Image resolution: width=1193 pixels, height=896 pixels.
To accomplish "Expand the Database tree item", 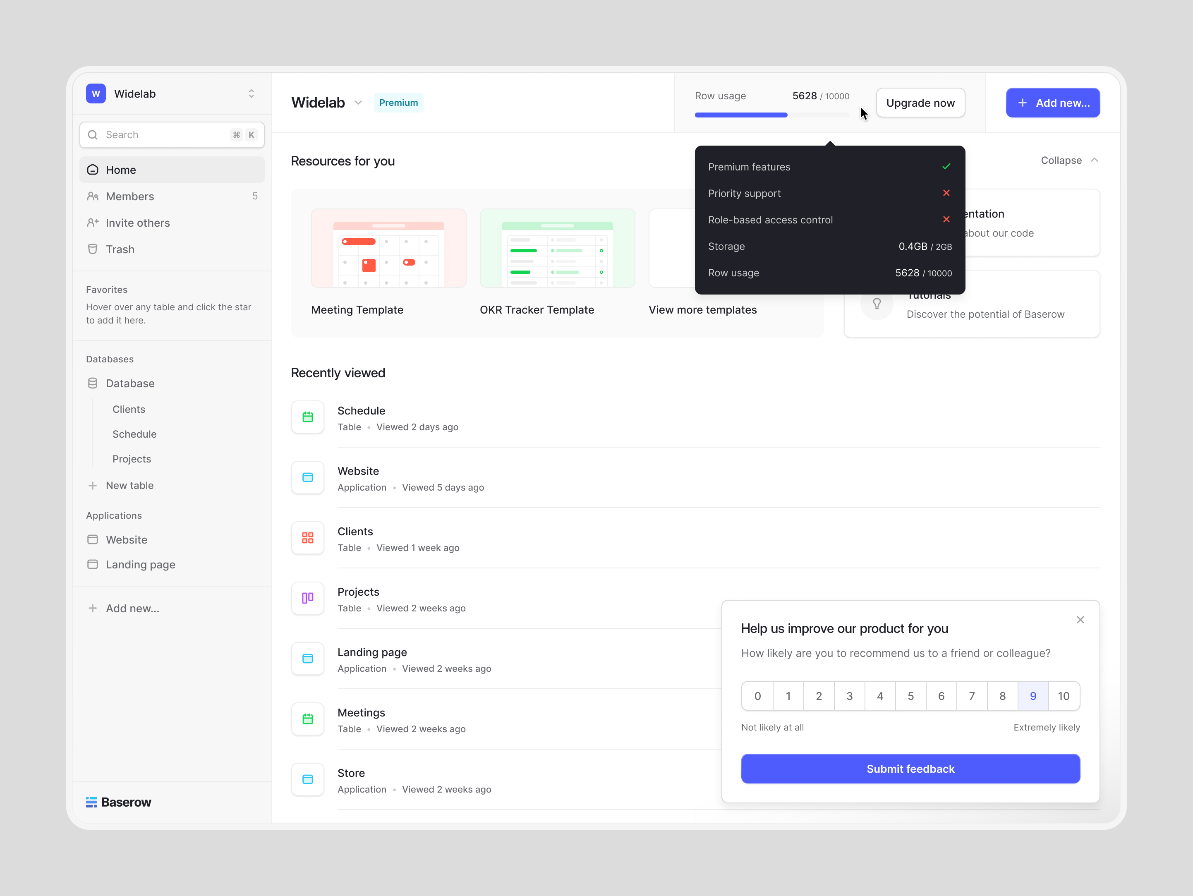I will pyautogui.click(x=172, y=383).
